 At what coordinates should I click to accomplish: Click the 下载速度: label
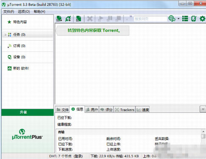point(65,149)
